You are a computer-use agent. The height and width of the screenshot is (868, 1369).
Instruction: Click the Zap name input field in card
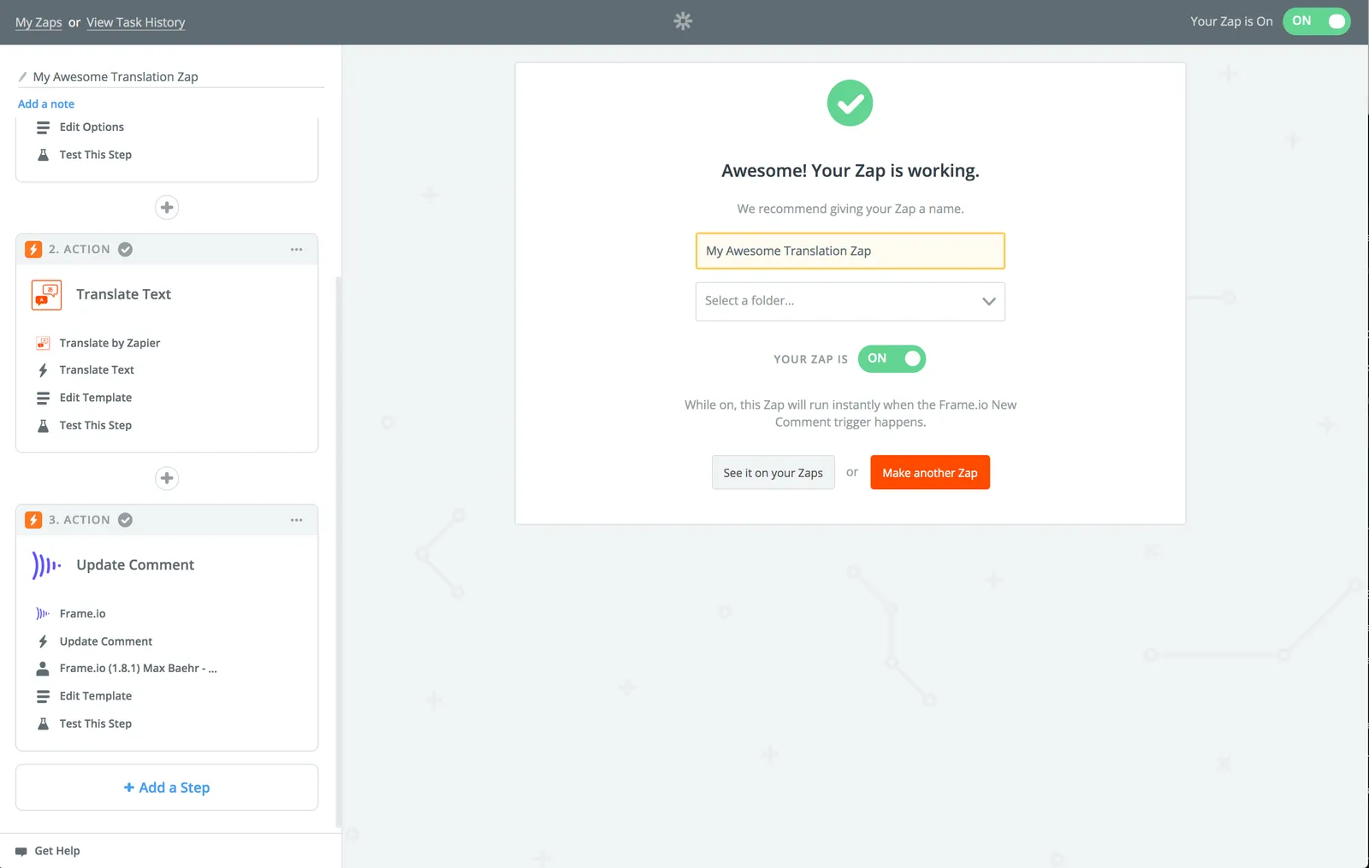850,251
